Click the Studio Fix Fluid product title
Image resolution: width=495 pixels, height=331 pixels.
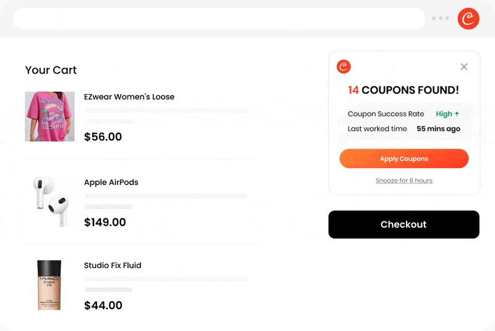tap(113, 265)
